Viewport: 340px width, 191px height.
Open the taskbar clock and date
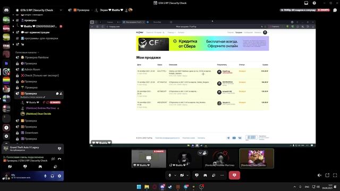pos(327,187)
